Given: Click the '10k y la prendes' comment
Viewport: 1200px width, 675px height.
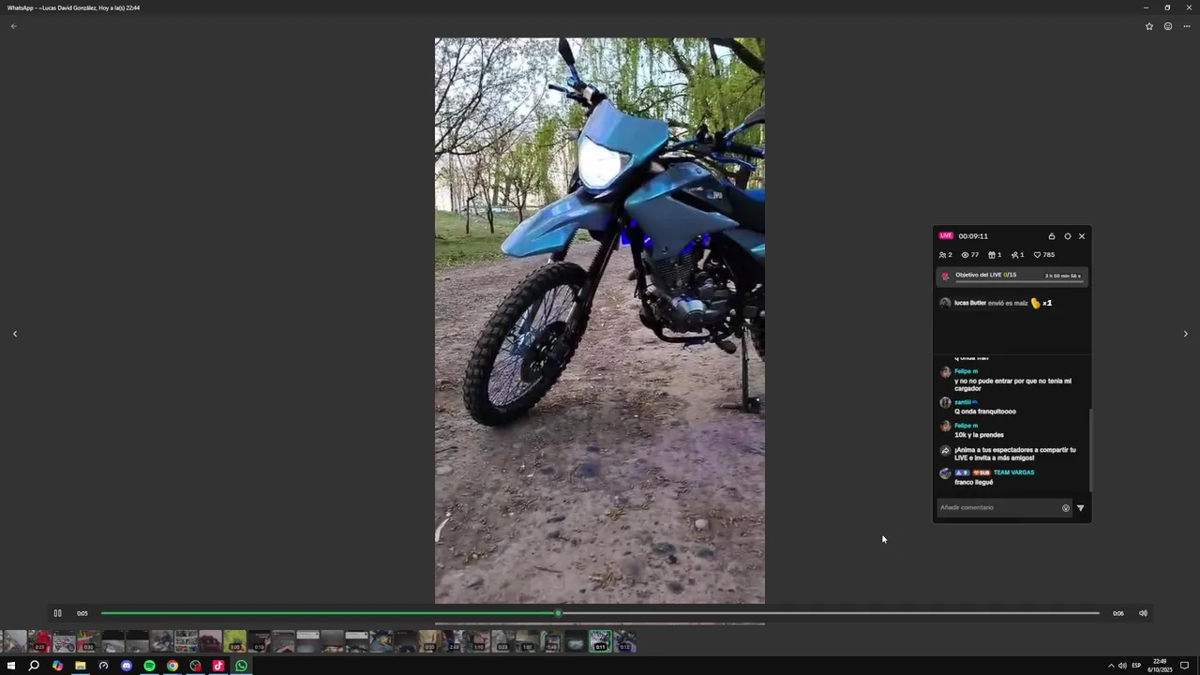Looking at the screenshot, I should coord(979,435).
